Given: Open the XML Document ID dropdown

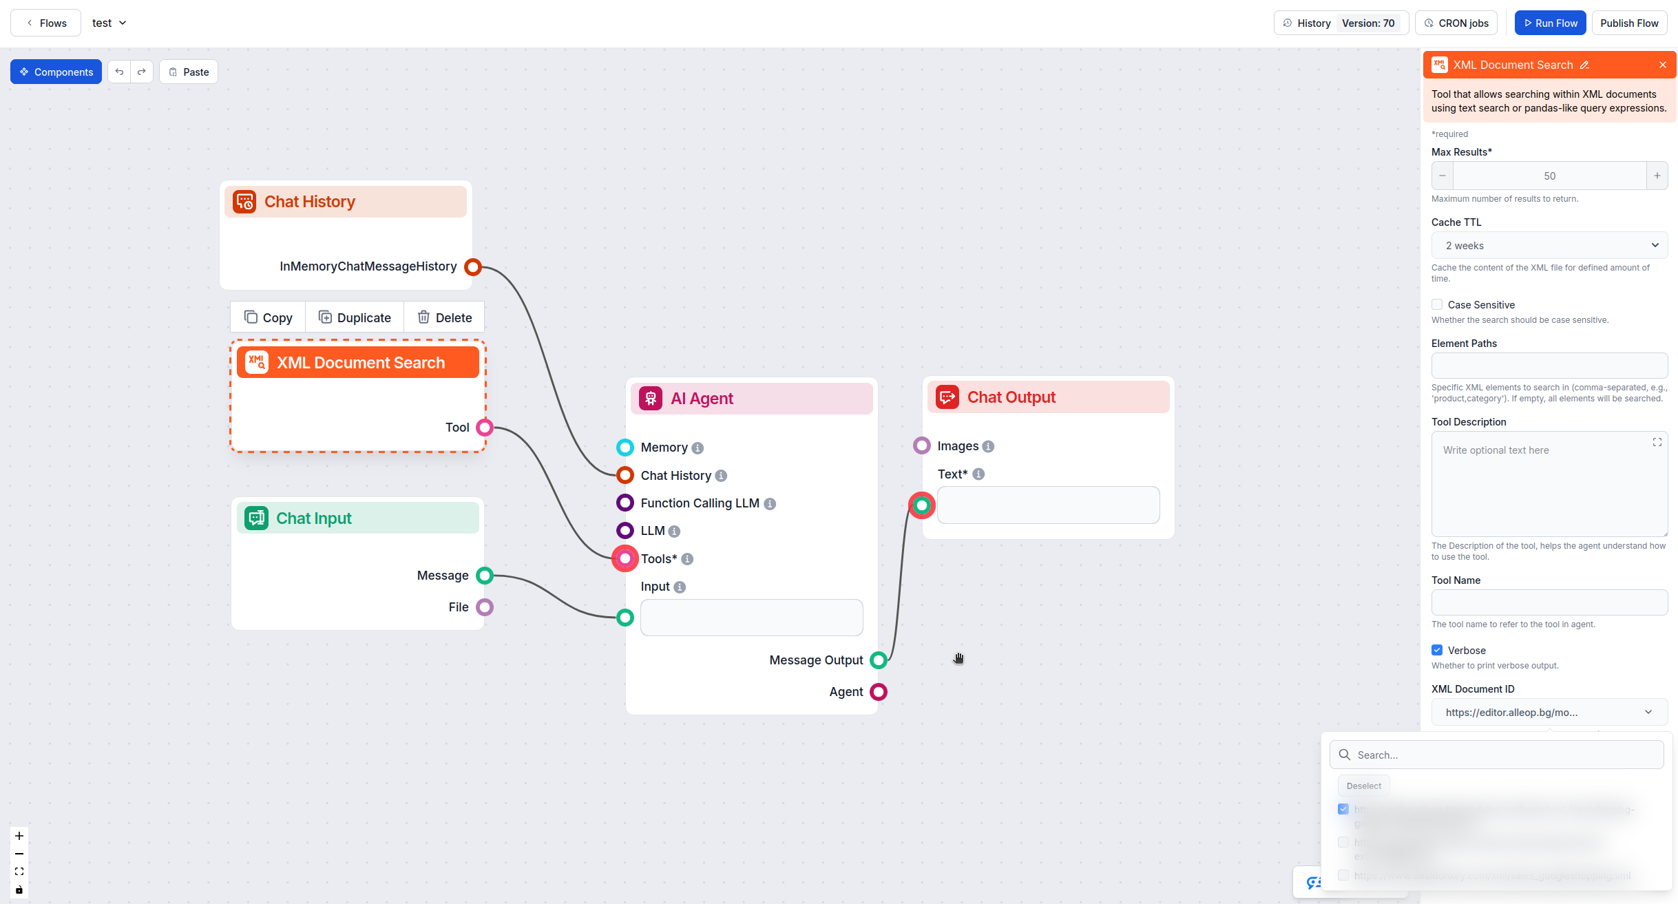Looking at the screenshot, I should coord(1549,712).
